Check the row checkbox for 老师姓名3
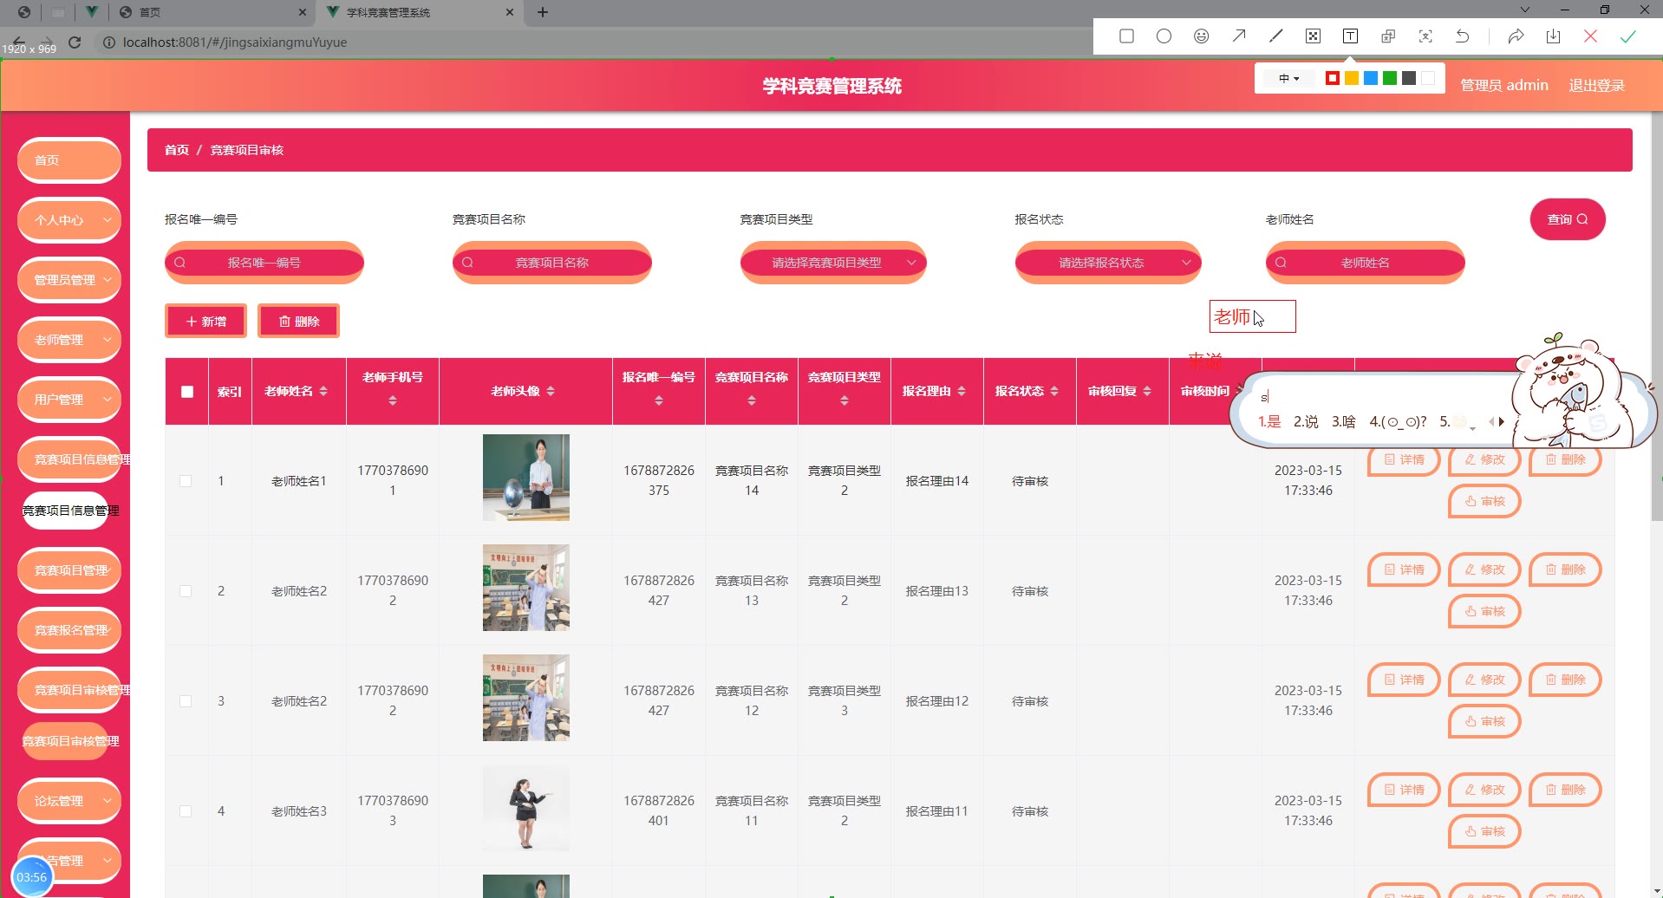 [x=186, y=811]
